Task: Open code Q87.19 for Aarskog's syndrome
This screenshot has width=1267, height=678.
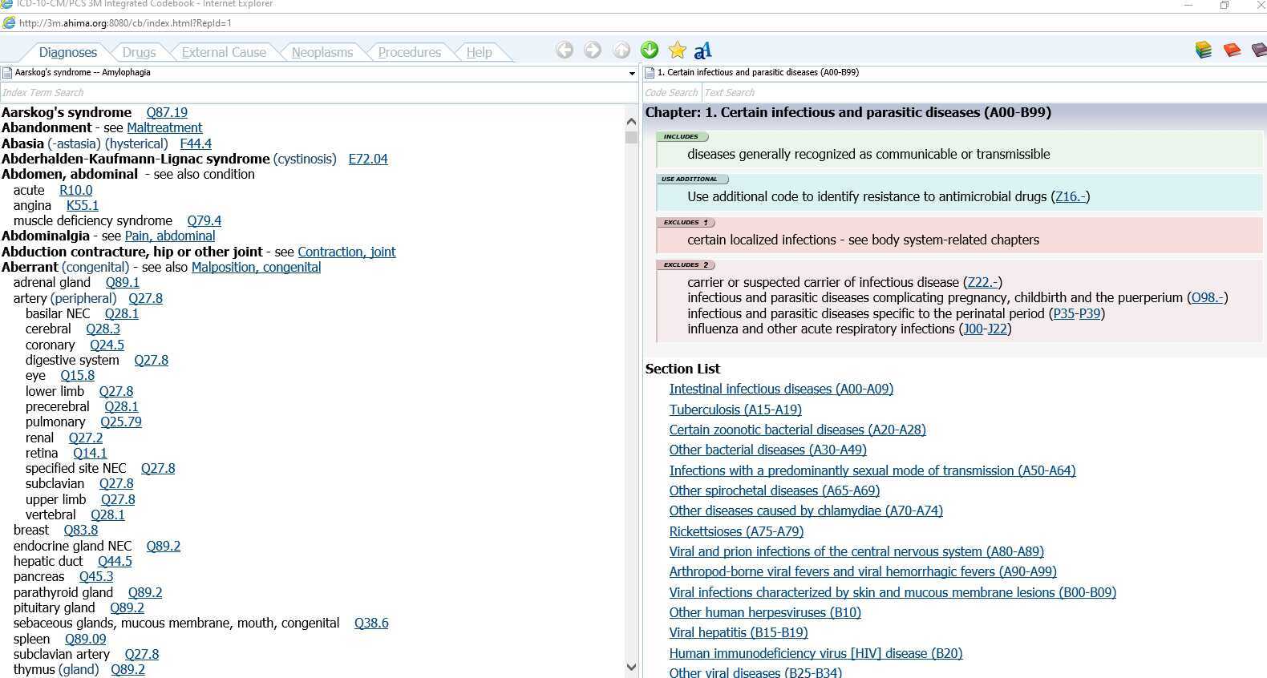Action: click(x=167, y=112)
